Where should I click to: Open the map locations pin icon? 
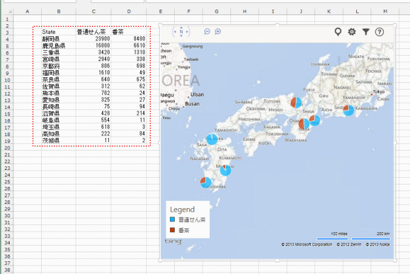pos(338,31)
